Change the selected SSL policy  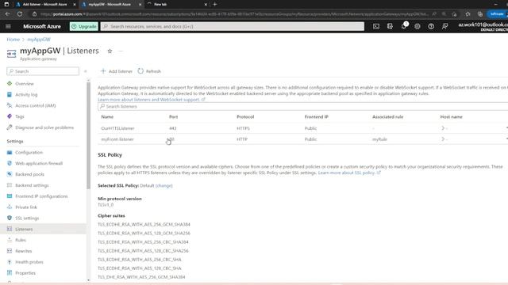point(164,185)
